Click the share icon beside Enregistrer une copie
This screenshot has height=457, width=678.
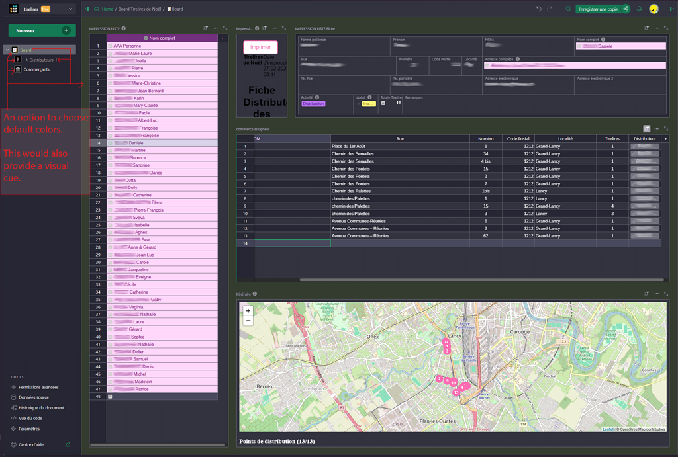(x=626, y=9)
